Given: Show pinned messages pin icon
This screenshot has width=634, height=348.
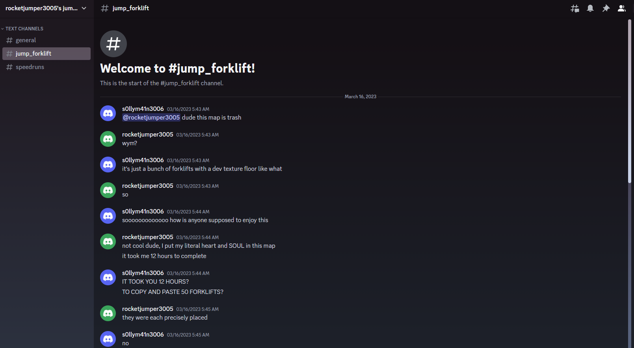Looking at the screenshot, I should (x=606, y=8).
